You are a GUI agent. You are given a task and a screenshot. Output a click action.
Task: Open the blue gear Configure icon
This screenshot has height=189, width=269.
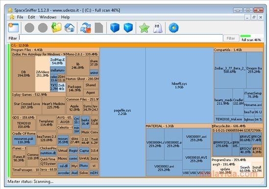(173, 28)
